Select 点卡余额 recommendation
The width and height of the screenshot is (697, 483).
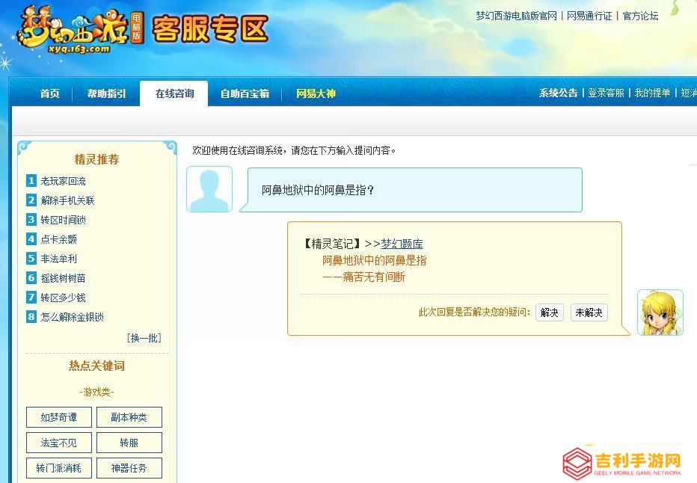click(x=58, y=239)
